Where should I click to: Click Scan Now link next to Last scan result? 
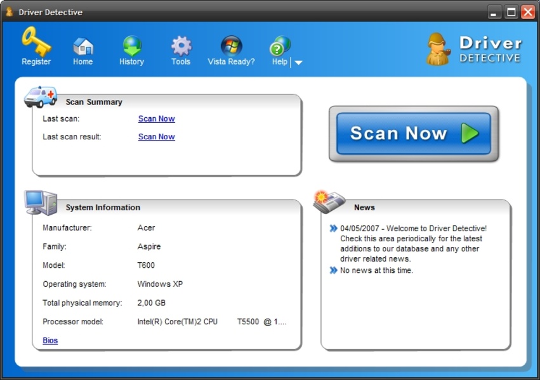(156, 137)
